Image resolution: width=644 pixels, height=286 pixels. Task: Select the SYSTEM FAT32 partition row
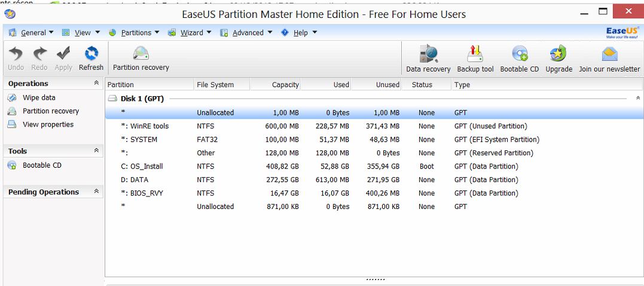coord(374,140)
